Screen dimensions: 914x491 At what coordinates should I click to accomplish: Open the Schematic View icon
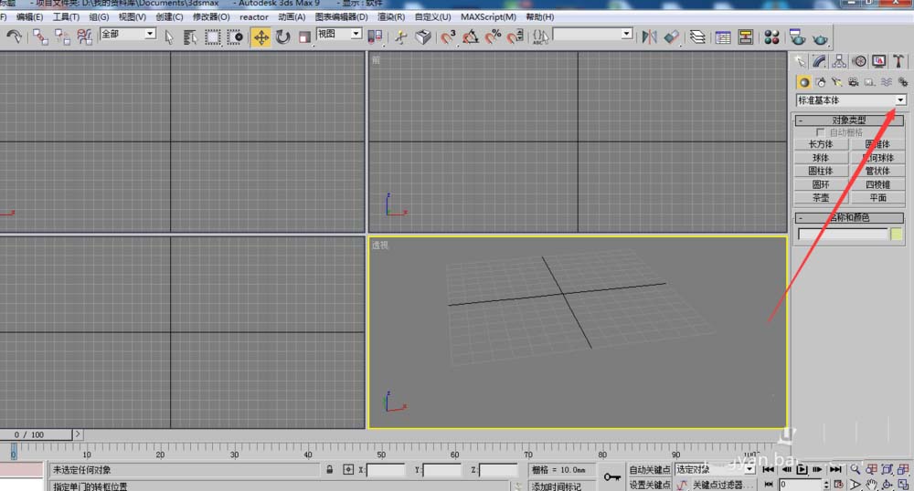746,37
